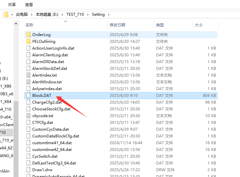
Task: Navigate to 此电脑 in breadcrumb
Action: click(22, 14)
